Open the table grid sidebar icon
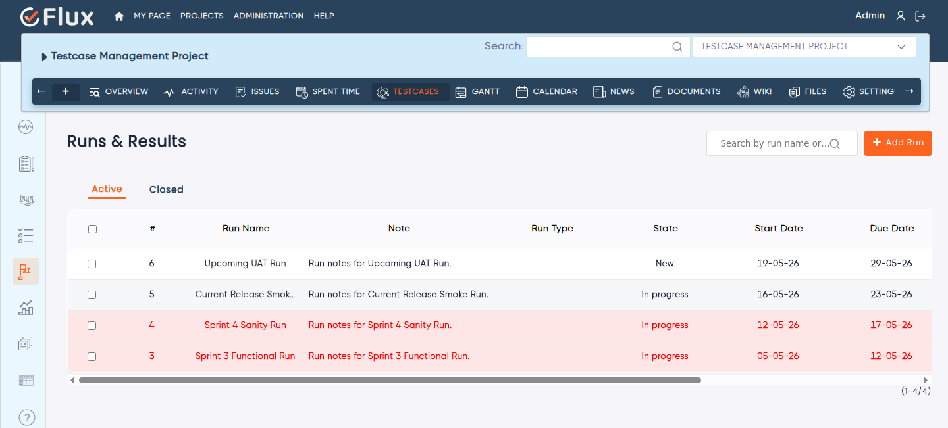Screen dimensions: 948x428 26,381
